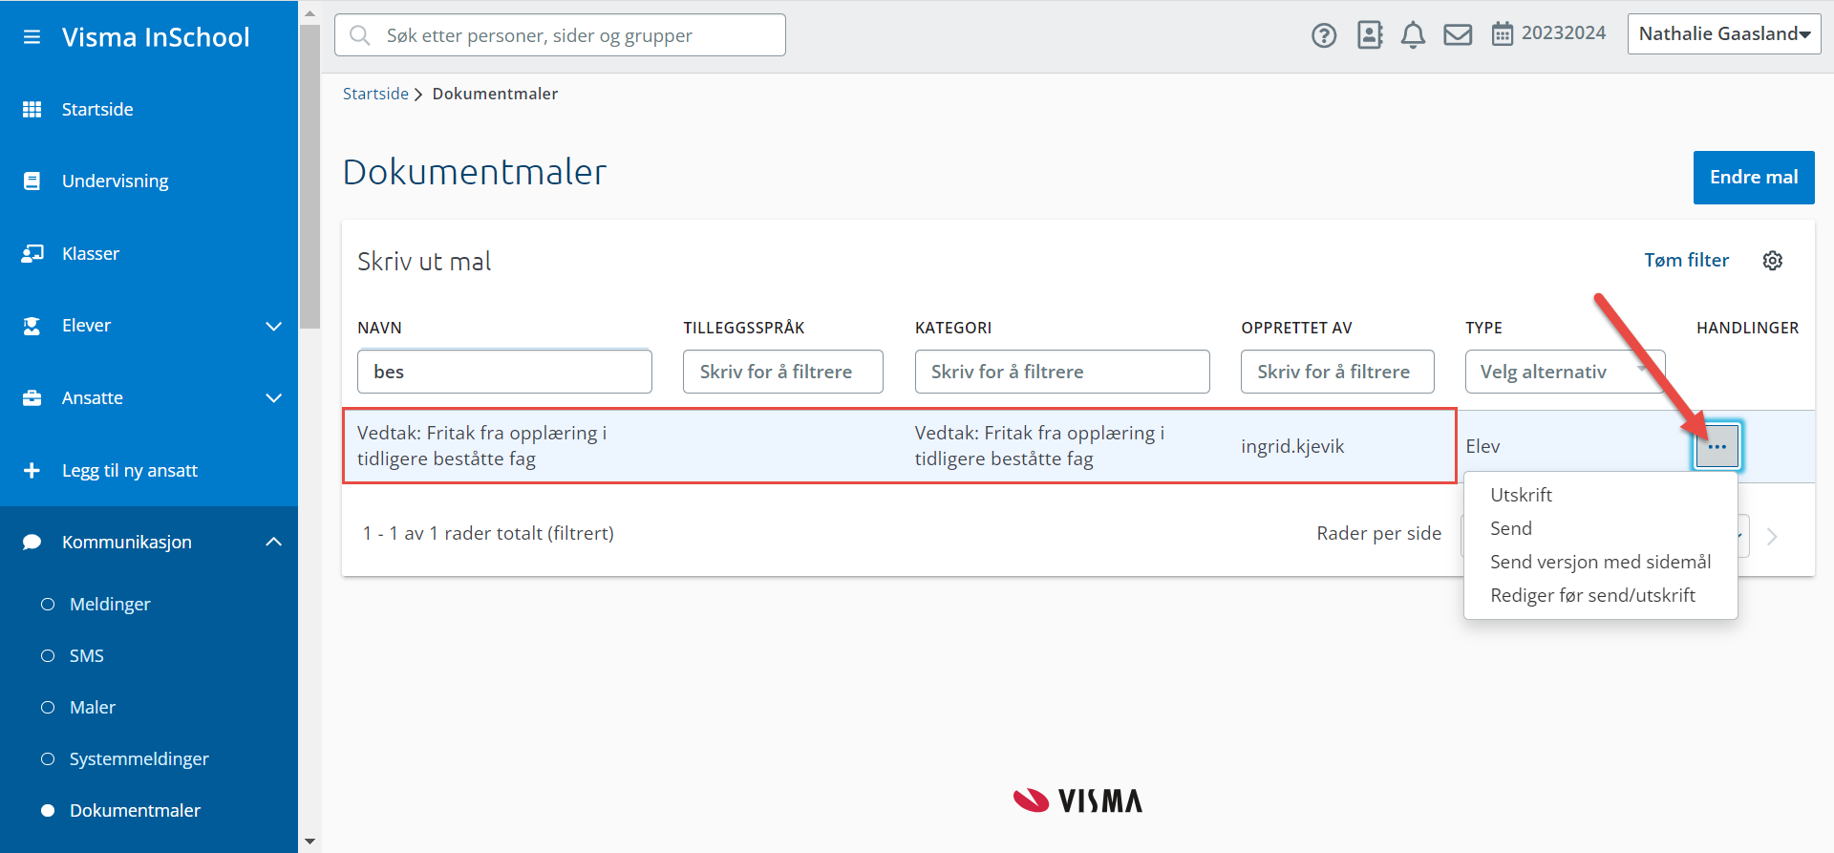Screen dimensions: 1834x853
Task: Click the plus icon for new employee
Action: pos(32,470)
